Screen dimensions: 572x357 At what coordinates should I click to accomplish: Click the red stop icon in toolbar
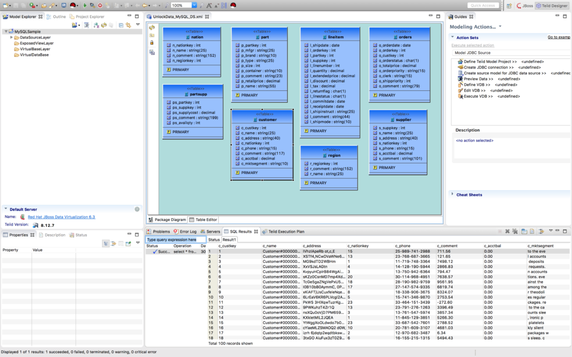(x=100, y=5)
